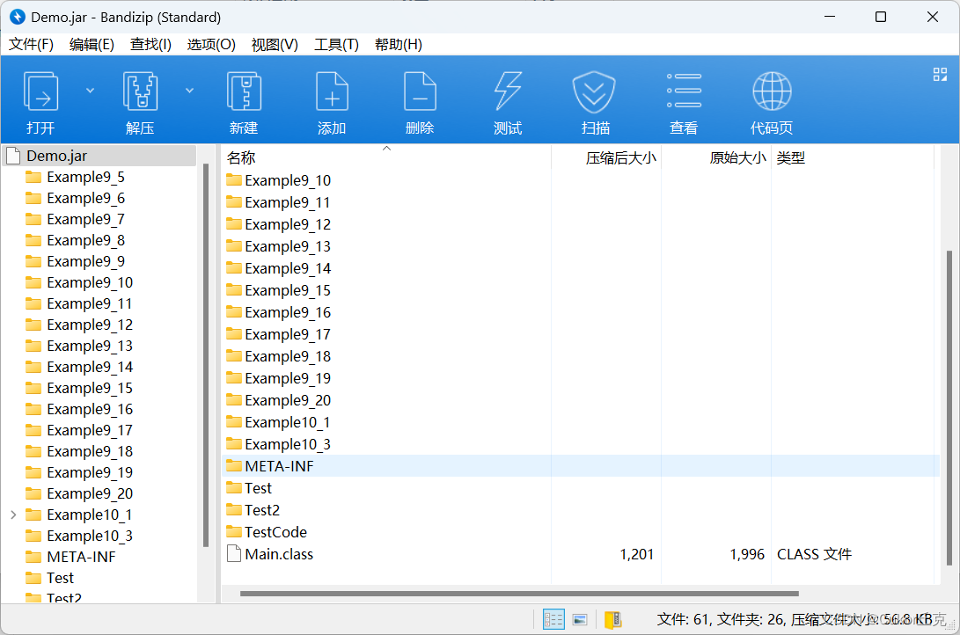
Task: Click the Open archive toolbar icon
Action: pos(40,91)
